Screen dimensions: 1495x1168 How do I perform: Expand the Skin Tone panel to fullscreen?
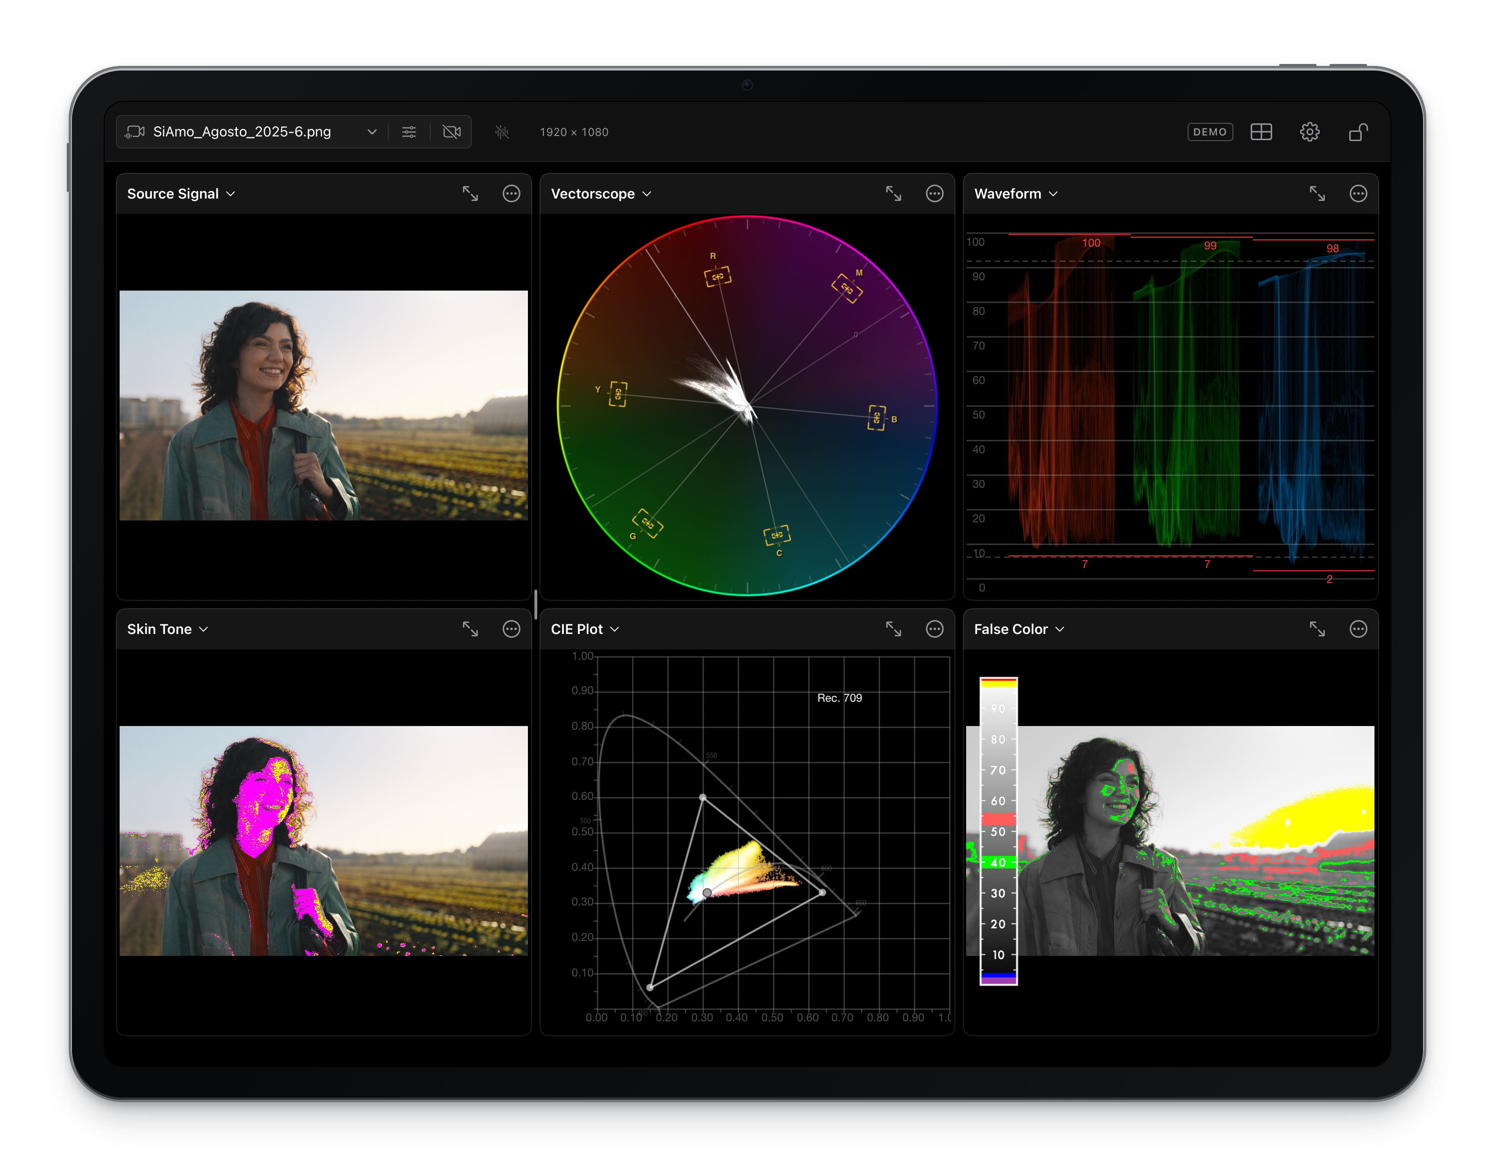coord(470,629)
